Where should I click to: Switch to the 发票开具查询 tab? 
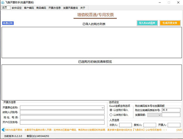70,8
